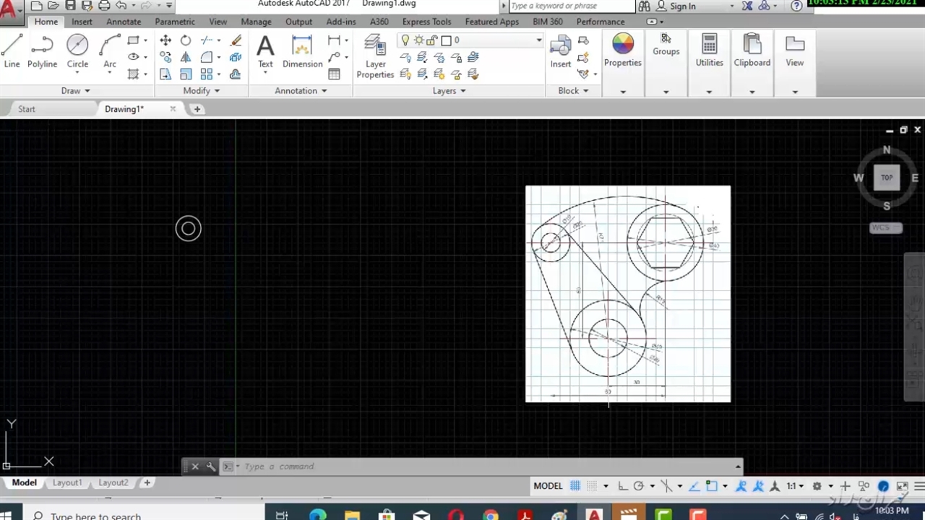Switch to the Annotate ribbon tab
925x520 pixels.
click(x=124, y=22)
